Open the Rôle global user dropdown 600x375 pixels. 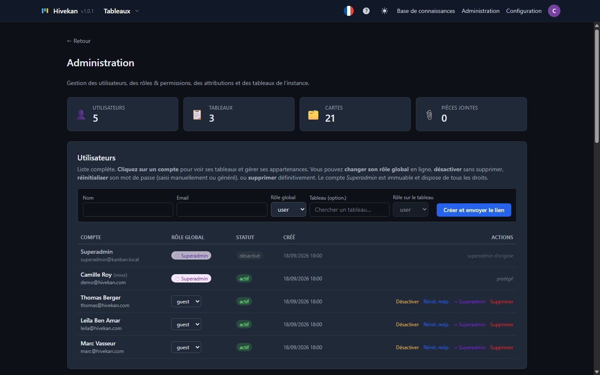[289, 210]
